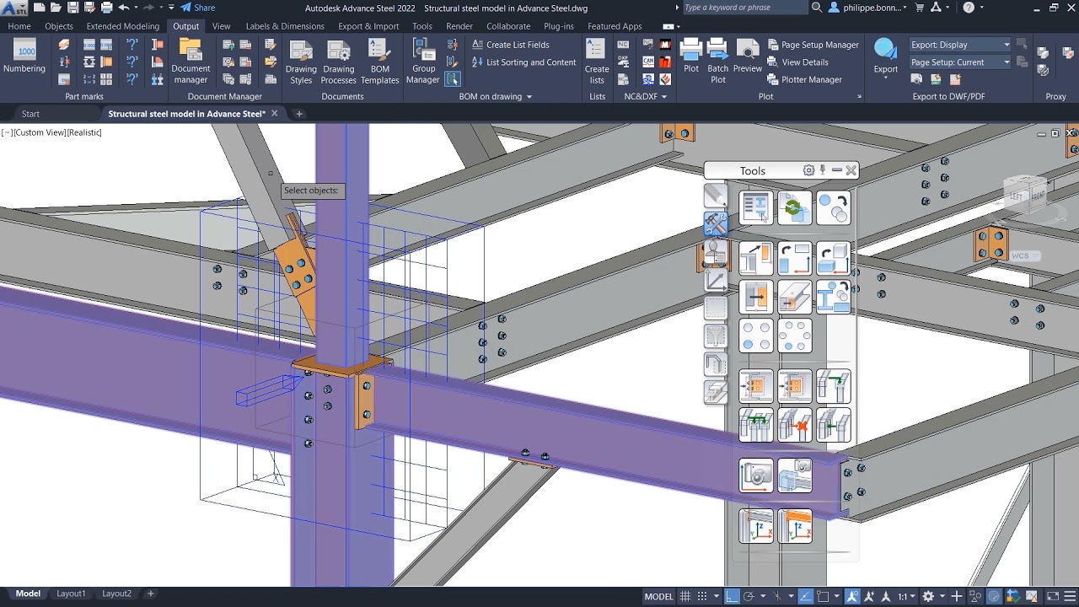Open the Export: Display dropdown
Screen dimensions: 1079x607
(x=959, y=45)
